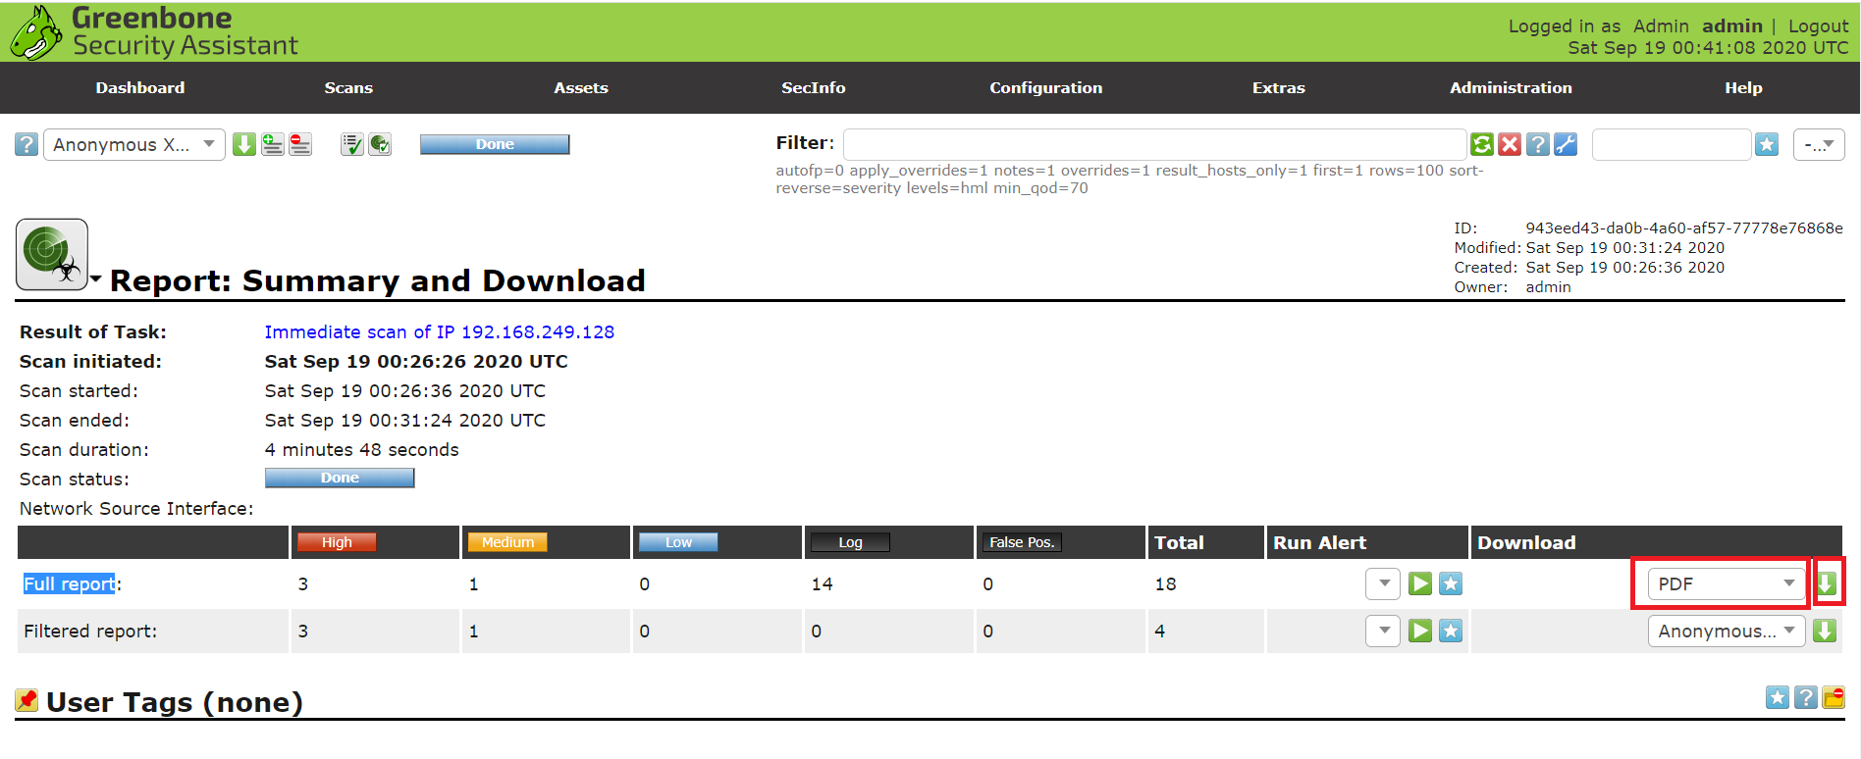Focus the Filter text input field

(1155, 145)
